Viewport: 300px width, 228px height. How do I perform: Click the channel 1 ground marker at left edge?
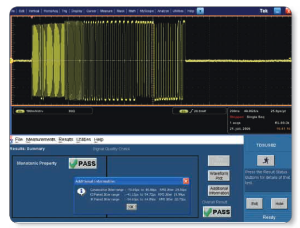click(x=11, y=61)
